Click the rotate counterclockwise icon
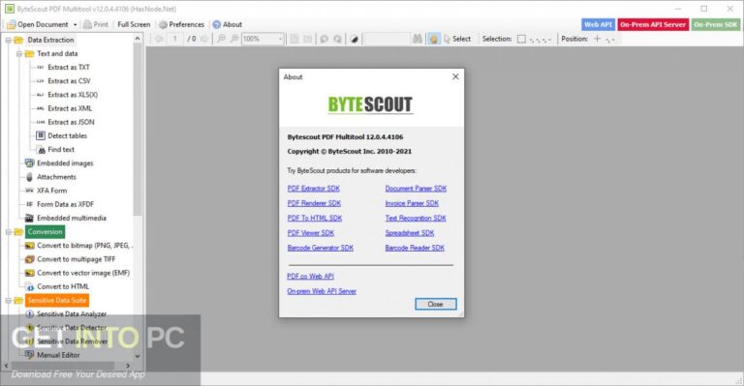This screenshot has height=386, width=744. [x=325, y=40]
